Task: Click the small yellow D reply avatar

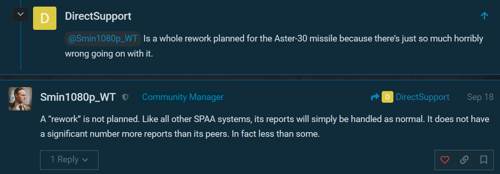Action: (387, 97)
